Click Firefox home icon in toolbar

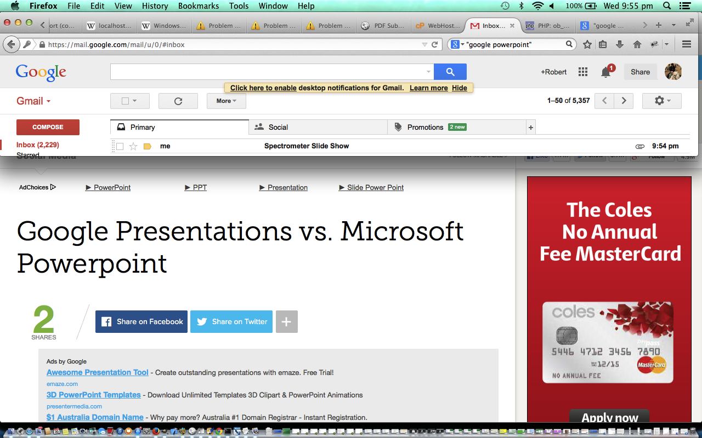click(x=637, y=44)
